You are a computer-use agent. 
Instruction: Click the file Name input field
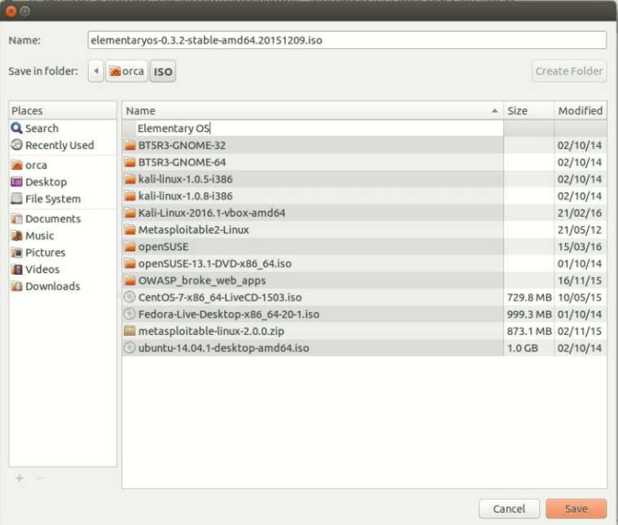click(347, 40)
